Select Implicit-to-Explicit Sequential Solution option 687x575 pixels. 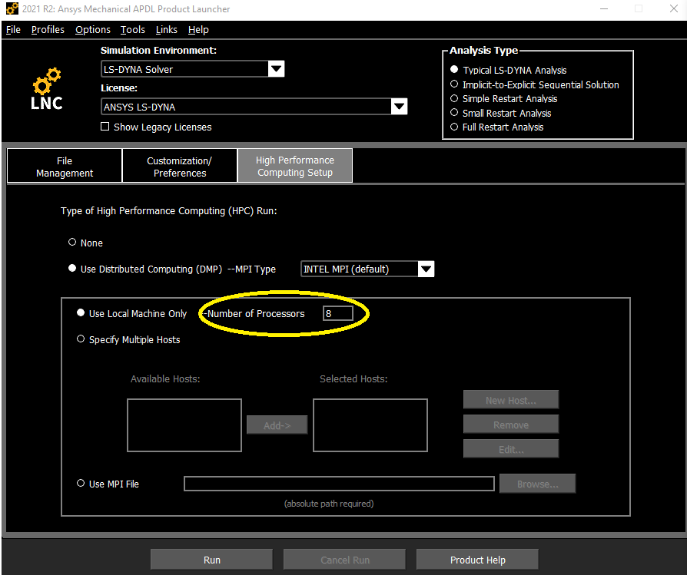[x=454, y=84]
